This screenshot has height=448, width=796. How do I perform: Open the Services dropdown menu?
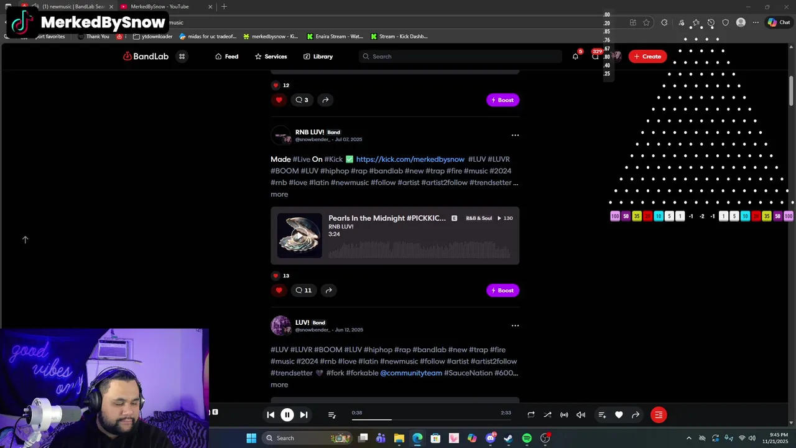pos(271,57)
